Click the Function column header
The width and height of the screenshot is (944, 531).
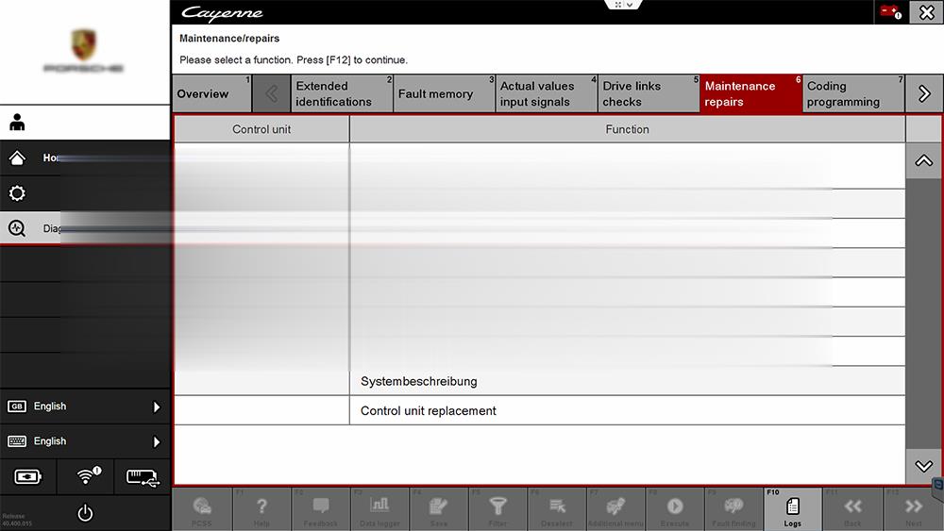click(x=628, y=129)
